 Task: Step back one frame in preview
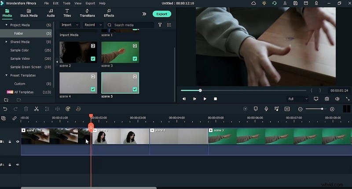tap(184, 99)
